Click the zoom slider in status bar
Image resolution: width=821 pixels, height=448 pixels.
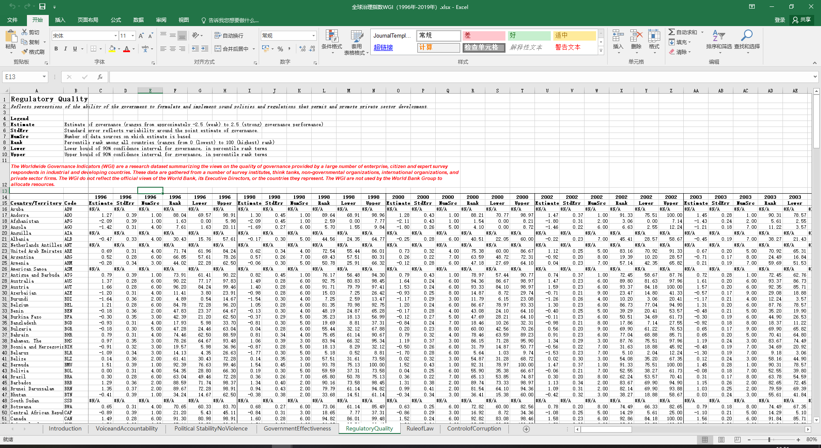point(769,439)
